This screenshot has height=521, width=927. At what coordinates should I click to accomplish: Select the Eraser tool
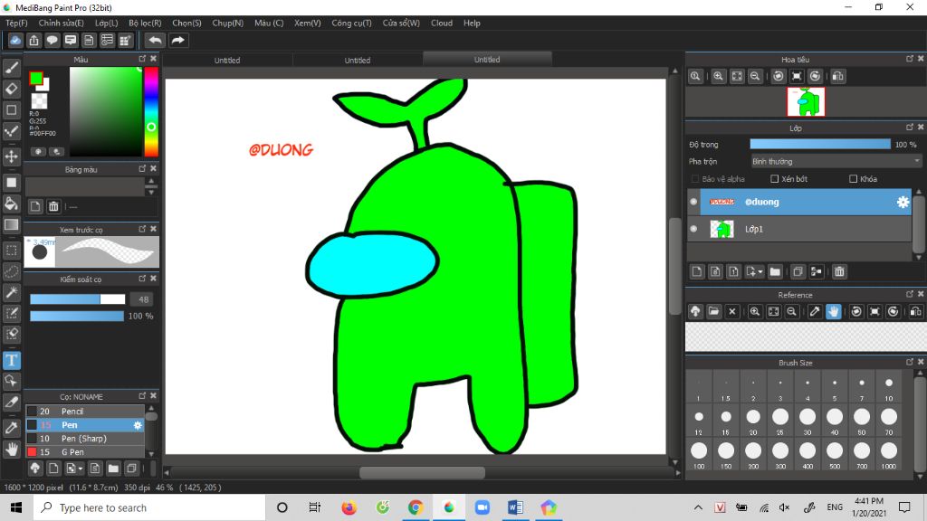tap(11, 90)
